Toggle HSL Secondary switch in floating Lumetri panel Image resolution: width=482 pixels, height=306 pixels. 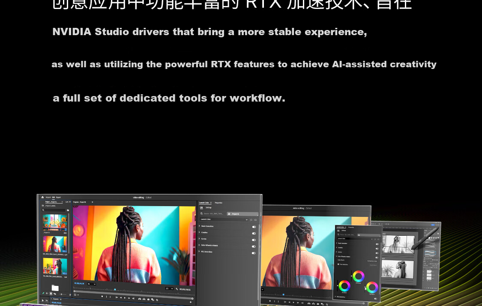(375, 299)
